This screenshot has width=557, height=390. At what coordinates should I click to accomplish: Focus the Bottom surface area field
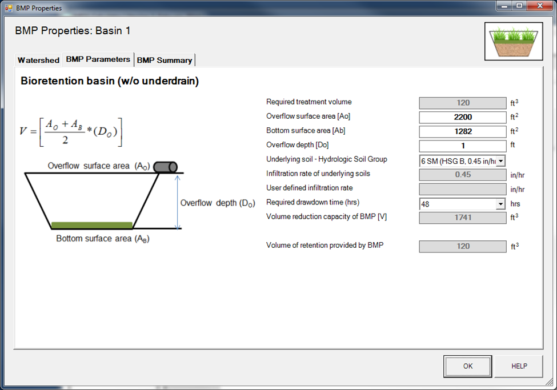463,131
